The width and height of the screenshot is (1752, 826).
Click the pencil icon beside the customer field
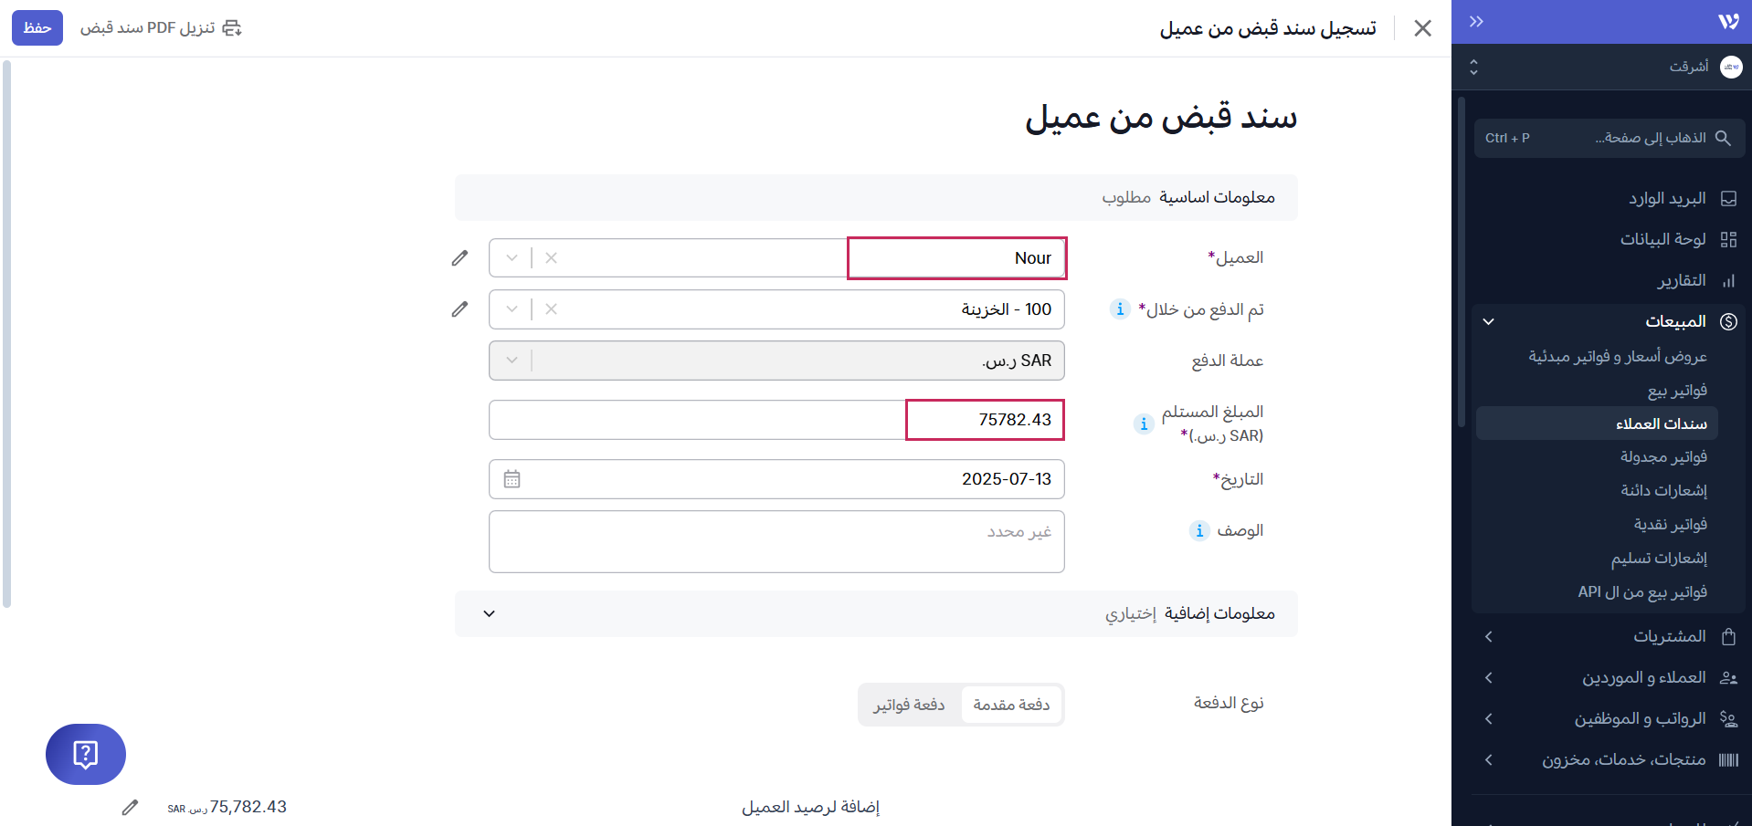459,258
